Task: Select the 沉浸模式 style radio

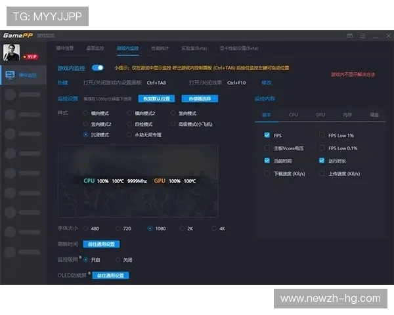Action: [85, 135]
